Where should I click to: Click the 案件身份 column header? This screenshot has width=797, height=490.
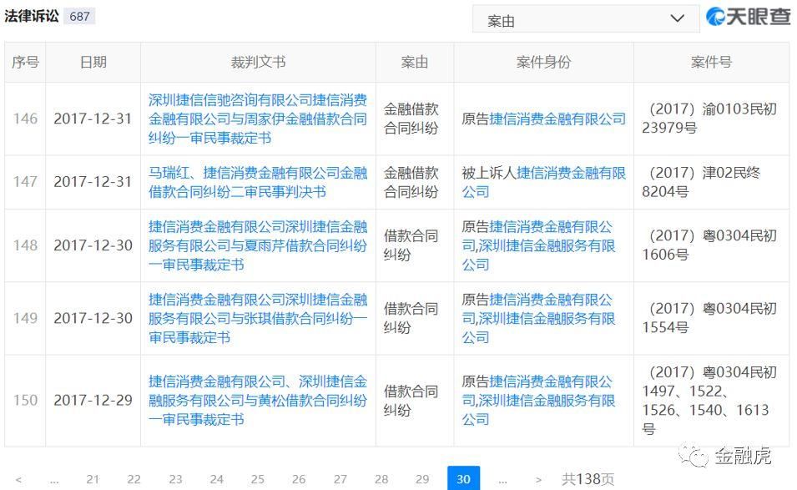tap(543, 62)
